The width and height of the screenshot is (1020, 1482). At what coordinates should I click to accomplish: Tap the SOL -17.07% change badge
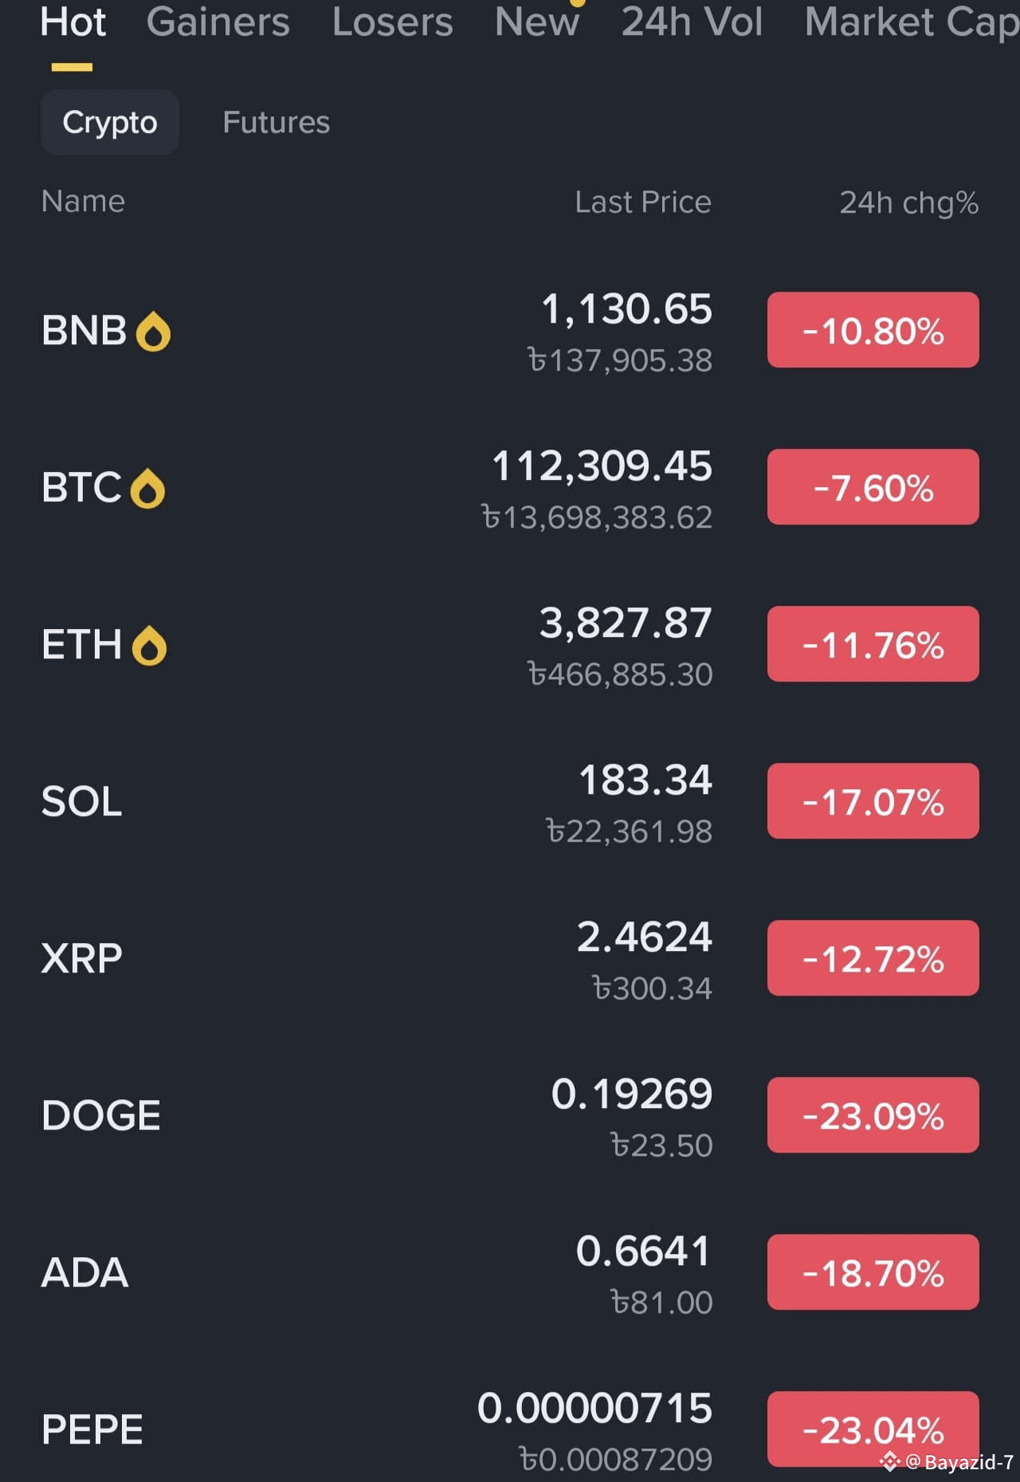[x=873, y=801]
